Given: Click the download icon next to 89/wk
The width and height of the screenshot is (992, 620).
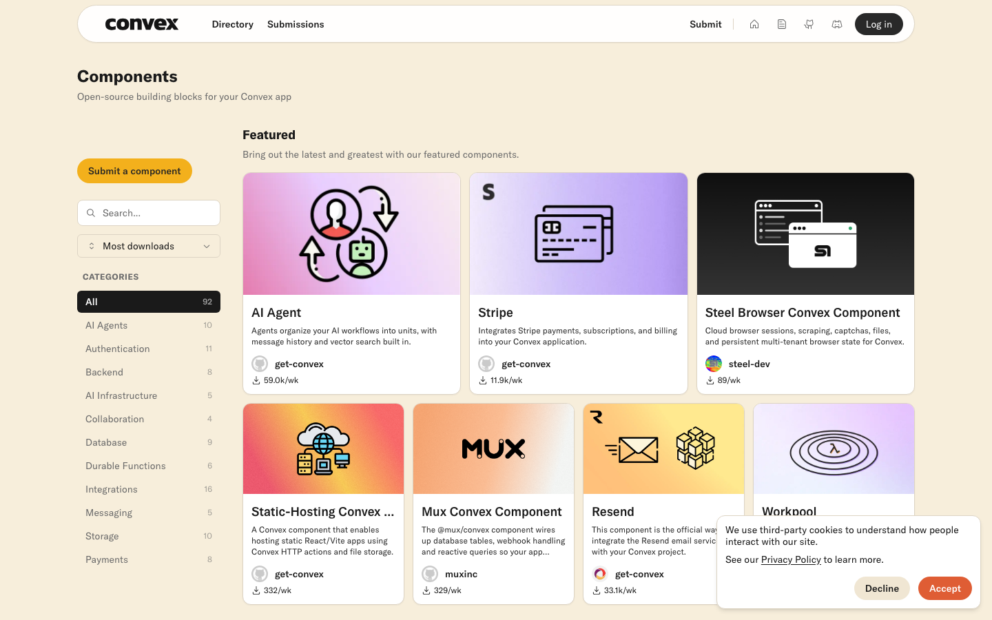Looking at the screenshot, I should coord(710,380).
